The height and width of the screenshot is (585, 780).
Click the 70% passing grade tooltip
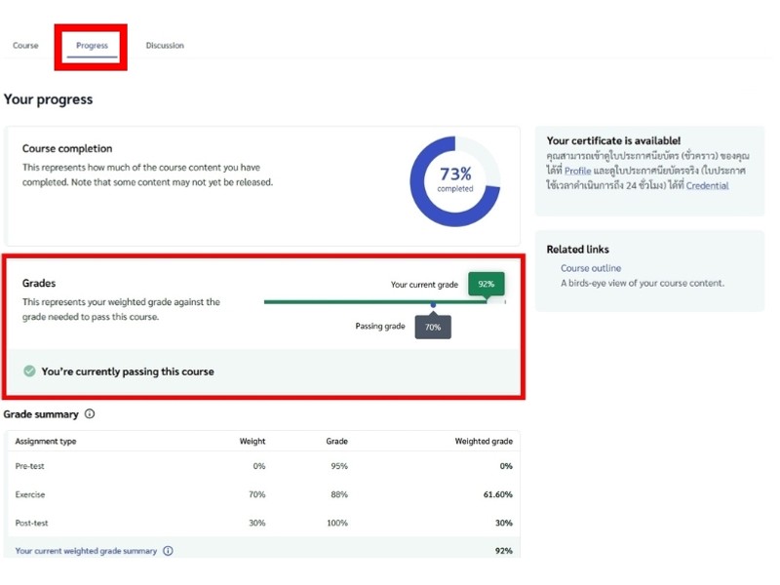click(x=433, y=327)
